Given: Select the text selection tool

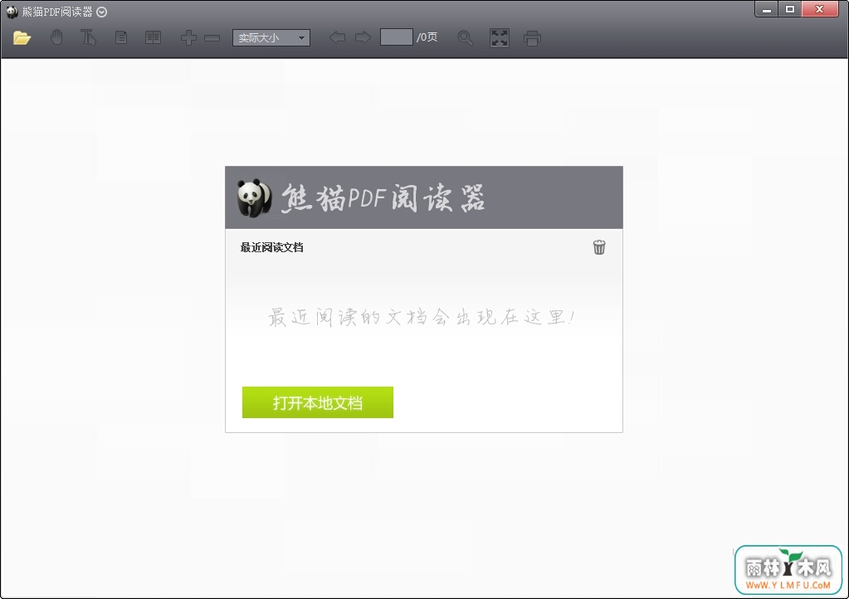Looking at the screenshot, I should (88, 37).
